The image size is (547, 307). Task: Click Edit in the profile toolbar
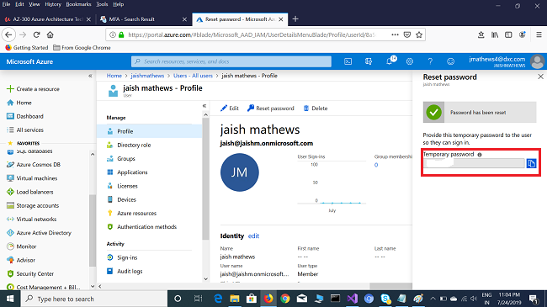pyautogui.click(x=230, y=109)
